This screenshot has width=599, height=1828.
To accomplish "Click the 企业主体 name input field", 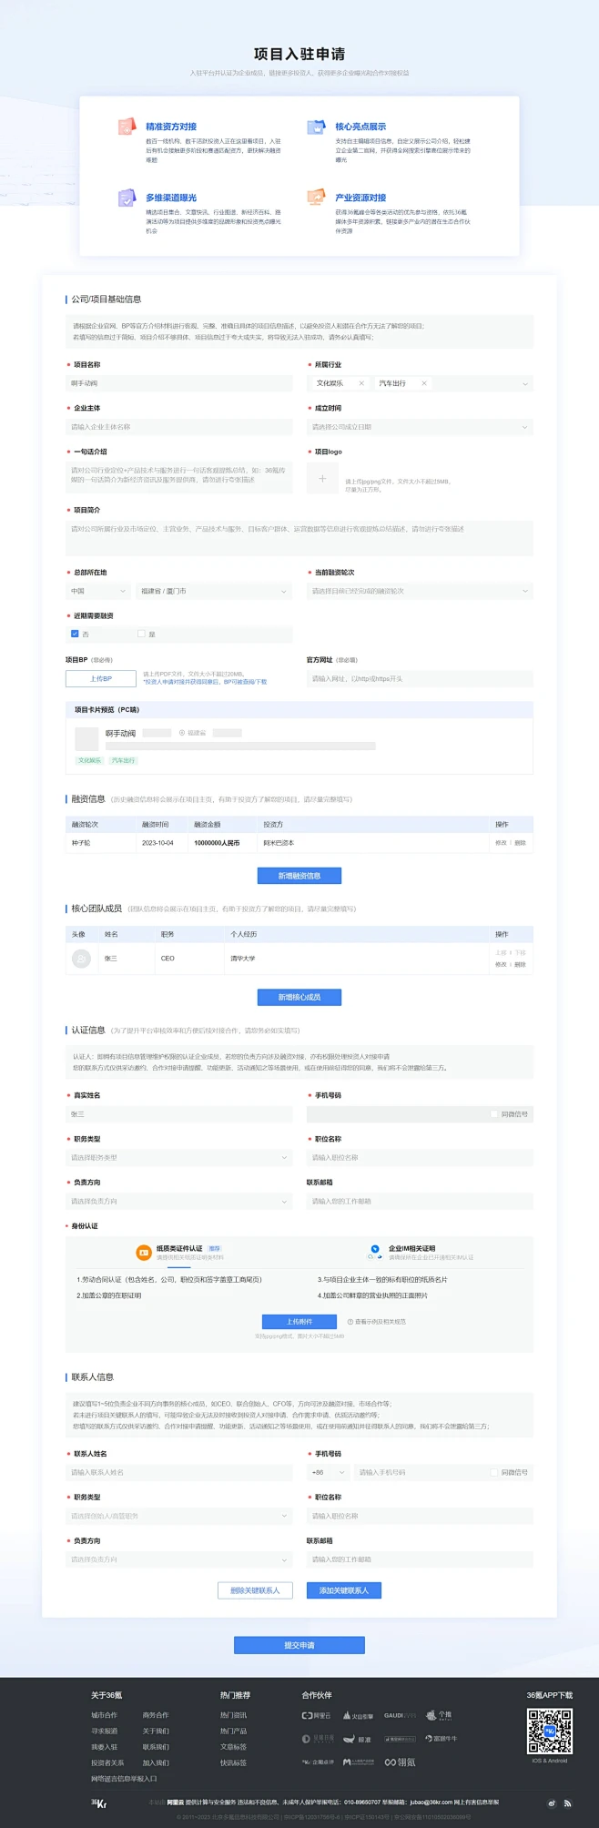I will tap(178, 427).
